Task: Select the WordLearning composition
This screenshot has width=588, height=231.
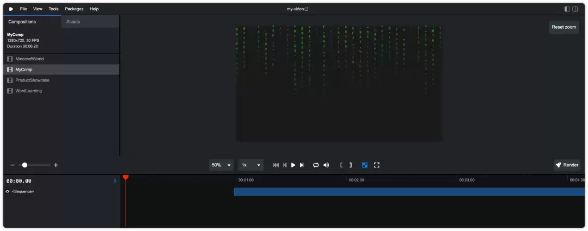Action: point(62,91)
